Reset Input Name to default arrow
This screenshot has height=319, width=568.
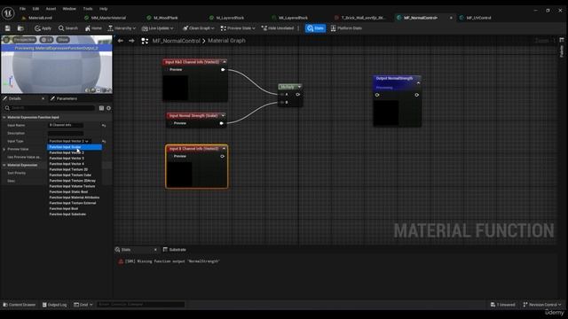point(104,125)
